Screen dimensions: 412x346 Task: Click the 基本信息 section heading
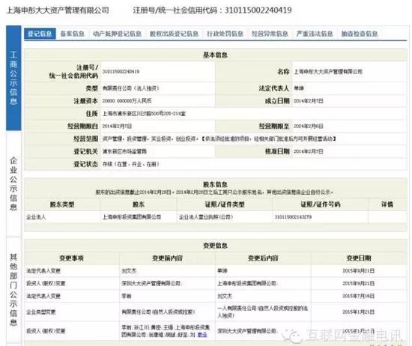point(215,55)
